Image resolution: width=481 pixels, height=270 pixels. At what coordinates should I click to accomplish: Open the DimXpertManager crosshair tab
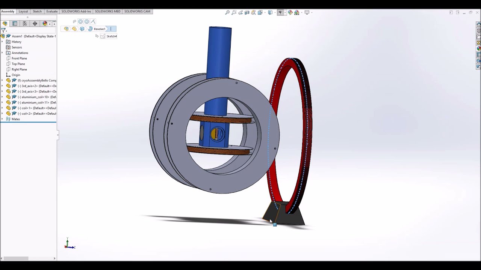tap(35, 23)
